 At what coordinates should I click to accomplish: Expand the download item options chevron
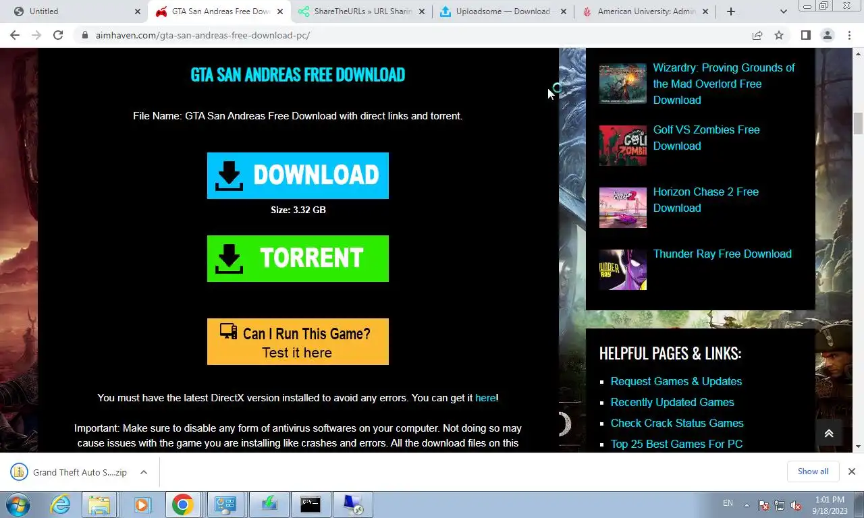[x=144, y=472]
